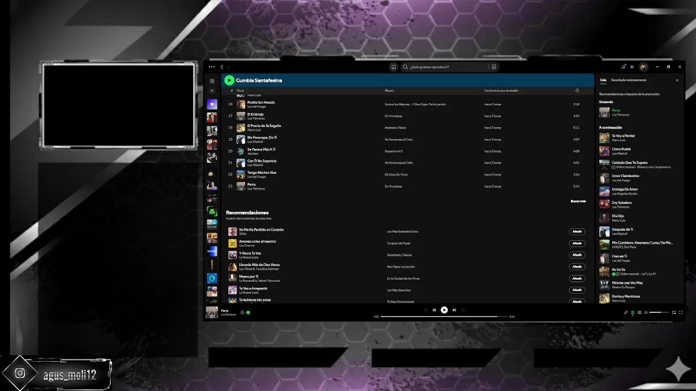This screenshot has width=696, height=391.
Task: Toggle the queue view icon
Action: [x=632, y=312]
